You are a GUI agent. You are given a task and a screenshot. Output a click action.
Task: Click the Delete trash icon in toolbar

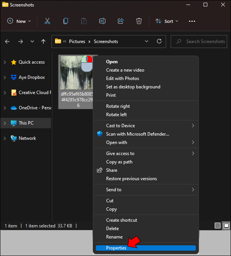(x=139, y=21)
